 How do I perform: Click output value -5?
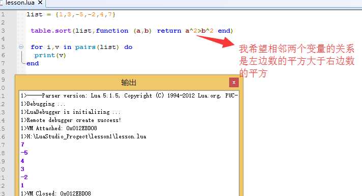[x=24, y=153]
